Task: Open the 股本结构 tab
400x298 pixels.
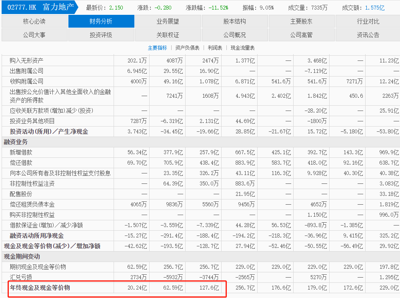Action: [x=235, y=21]
